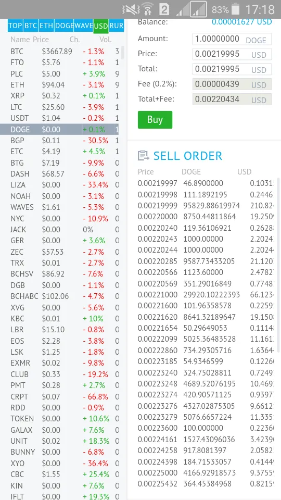Select the RUR market tab
281x500 pixels.
point(116,26)
